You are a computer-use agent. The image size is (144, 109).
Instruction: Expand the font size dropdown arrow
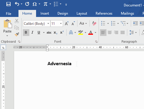[x=61, y=24]
